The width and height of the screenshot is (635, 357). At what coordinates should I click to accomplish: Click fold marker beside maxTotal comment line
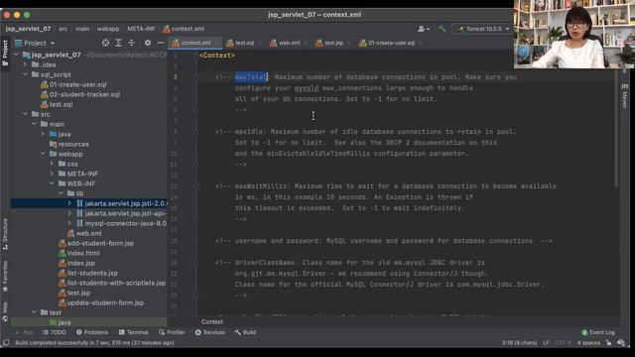196,77
